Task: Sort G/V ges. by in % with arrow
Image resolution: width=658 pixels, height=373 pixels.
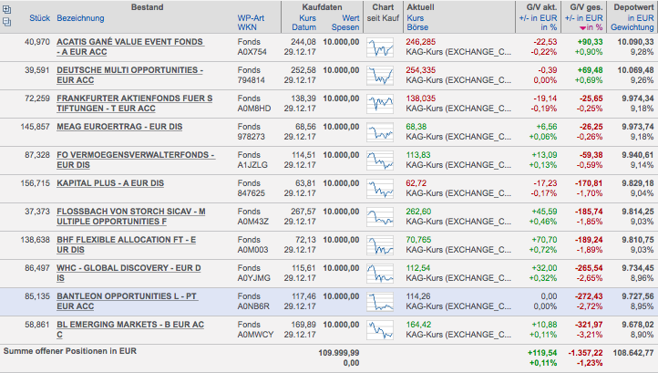Action: [591, 27]
